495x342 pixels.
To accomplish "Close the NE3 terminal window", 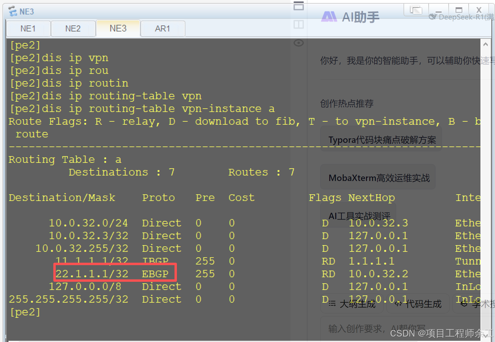I will [x=479, y=10].
